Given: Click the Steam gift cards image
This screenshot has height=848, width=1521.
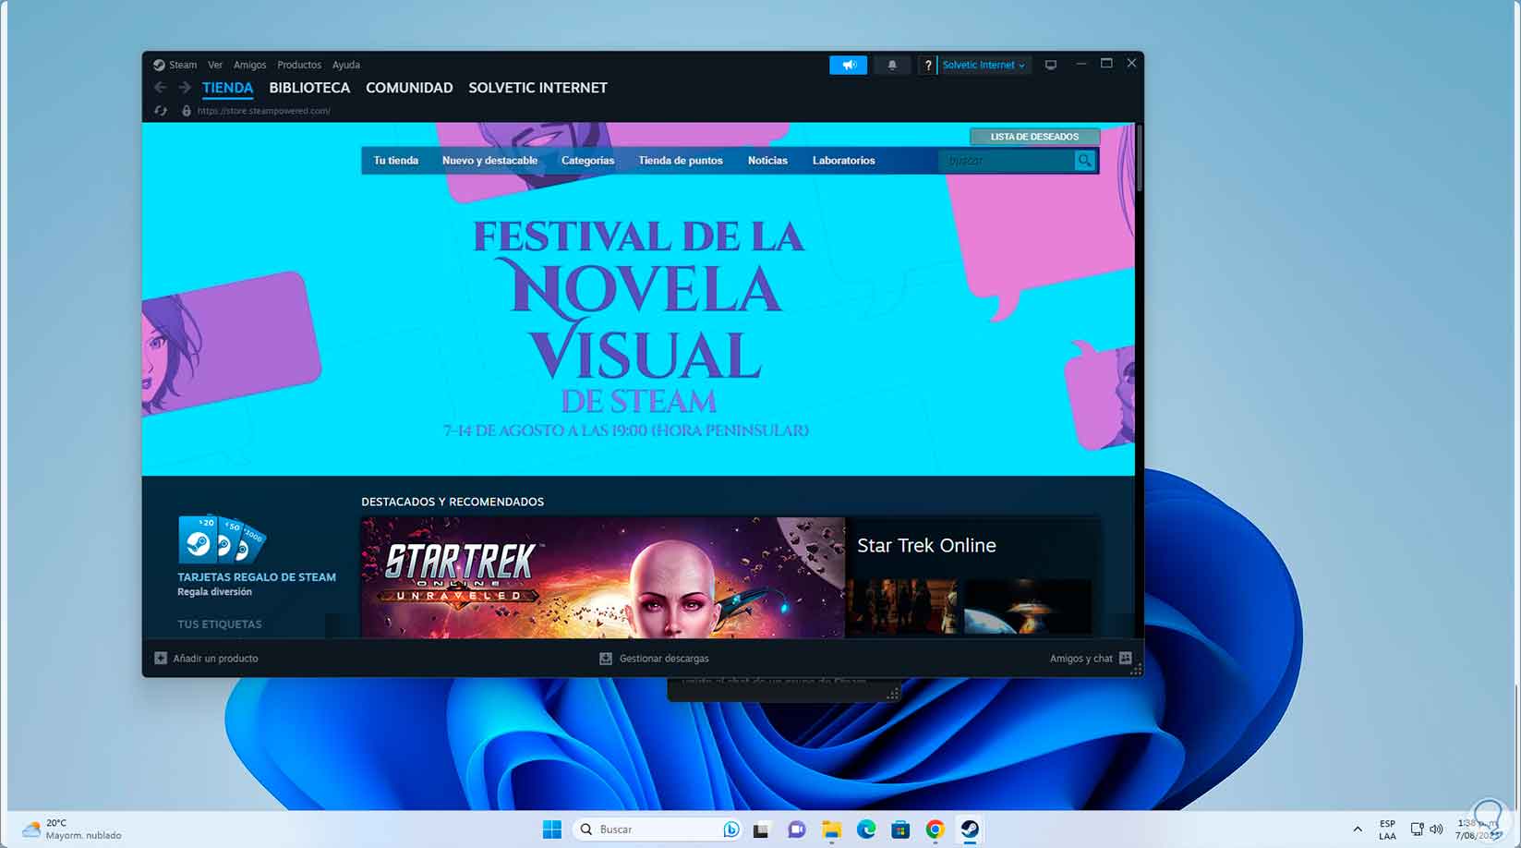Looking at the screenshot, I should (x=222, y=539).
